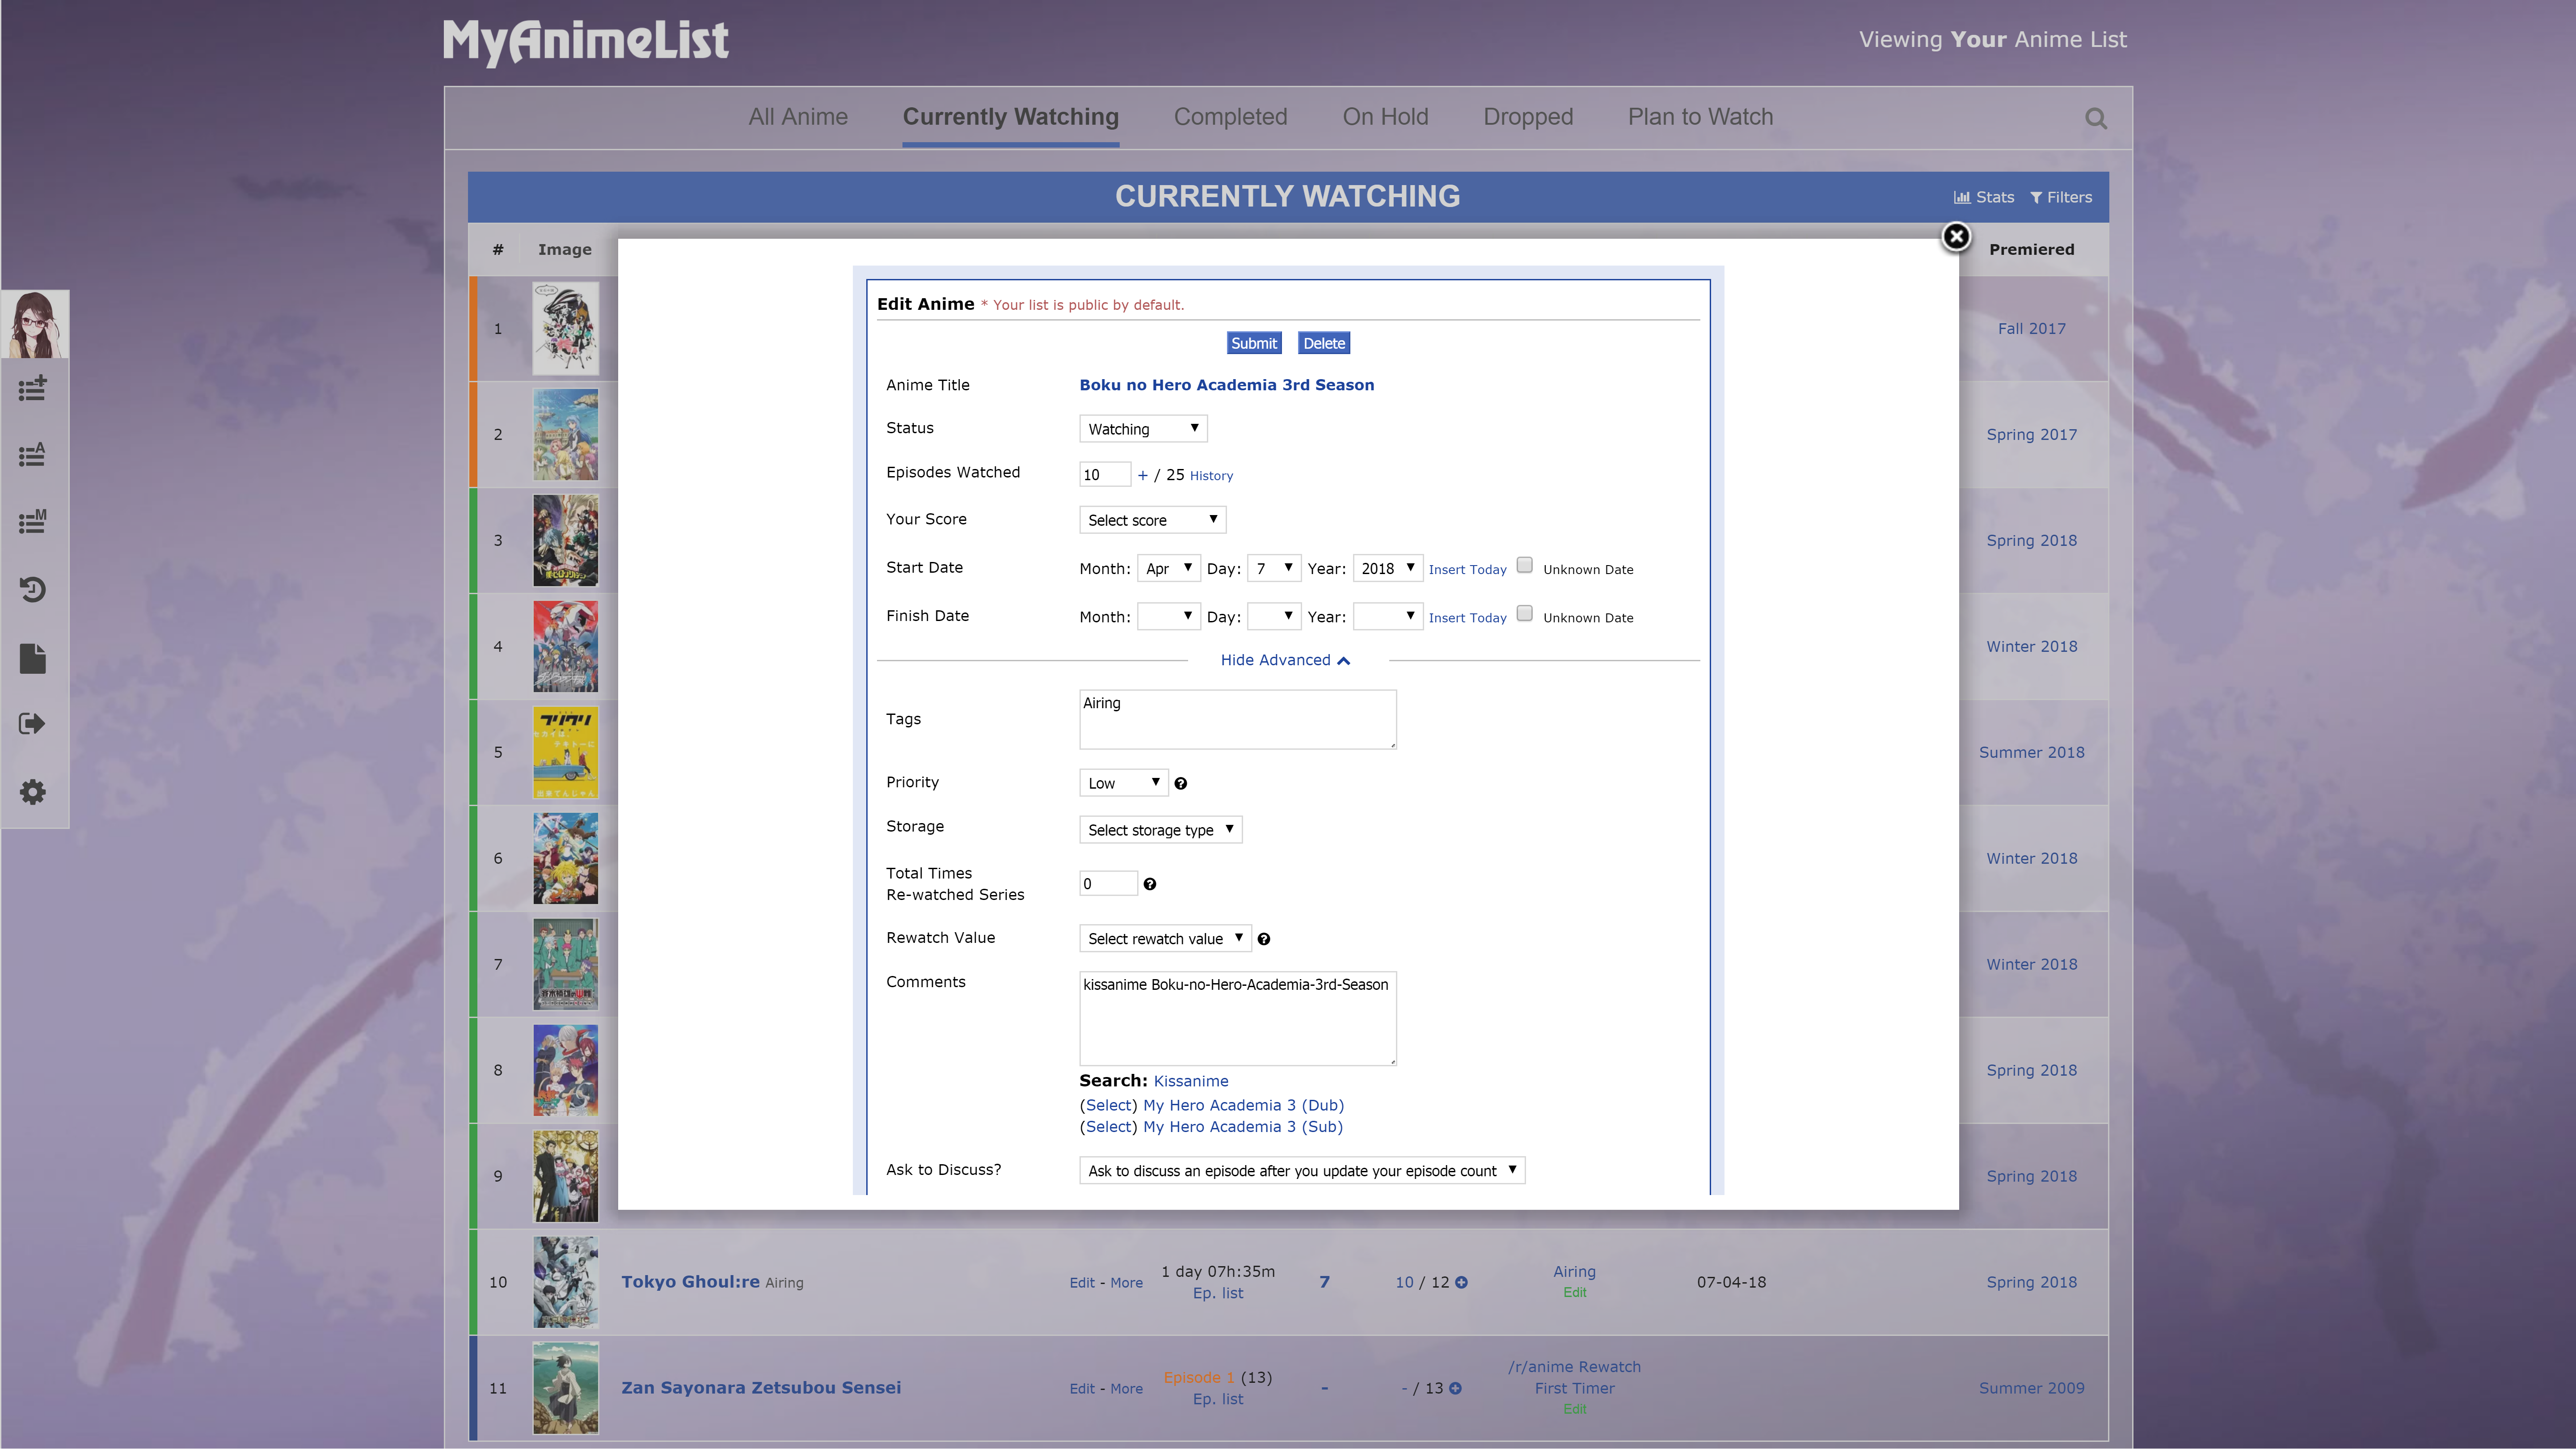Open the history sidebar icon
Screen dimensions: 2576x1449
(x=33, y=589)
